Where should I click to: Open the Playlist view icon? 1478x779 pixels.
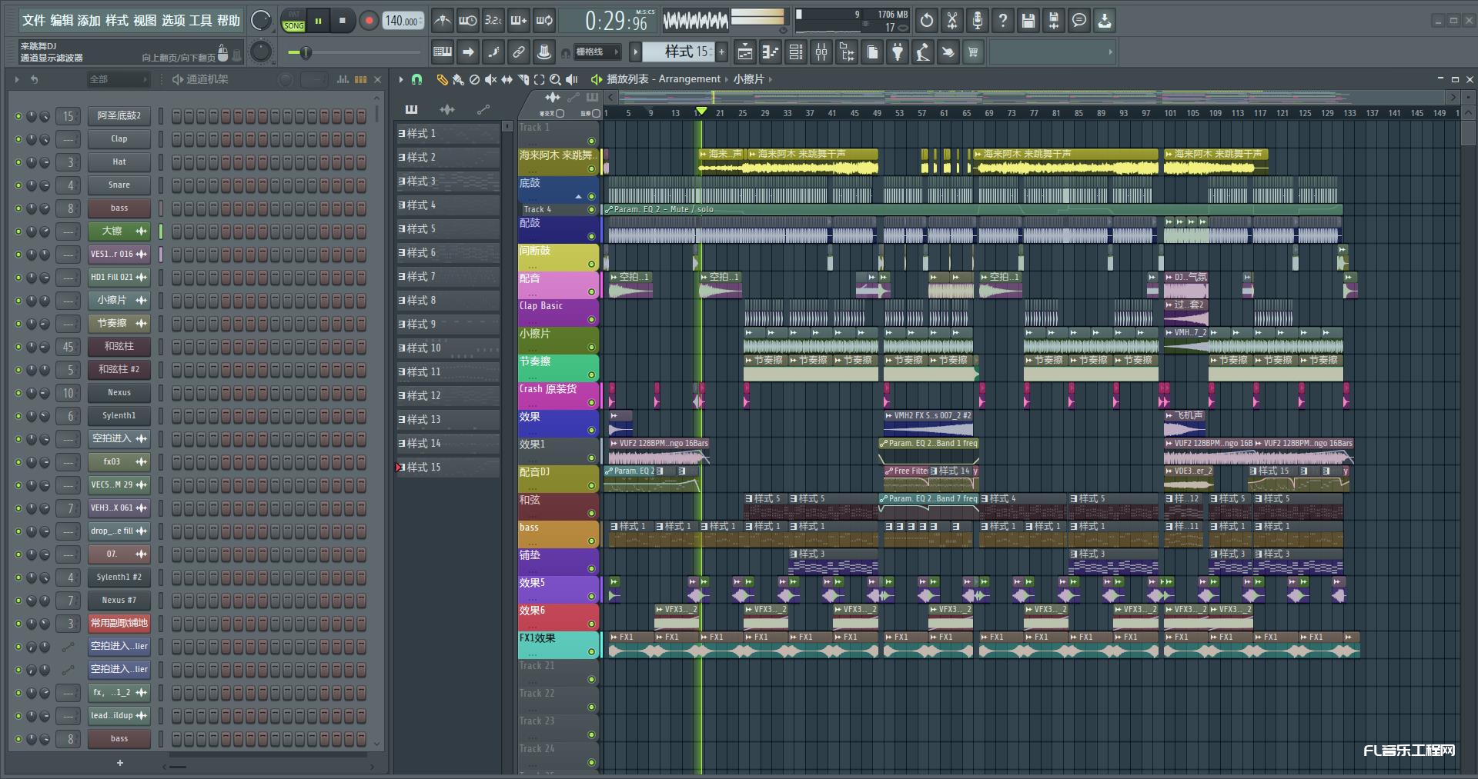coord(745,52)
